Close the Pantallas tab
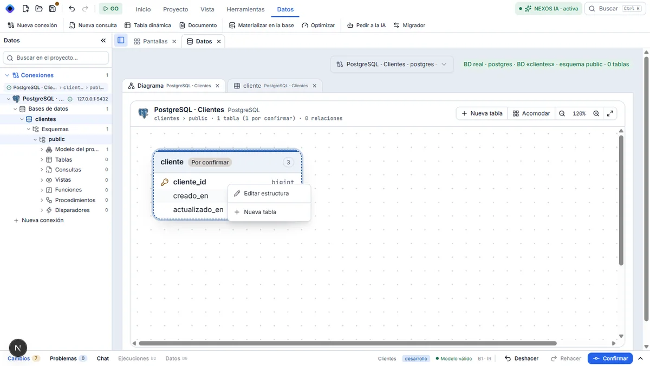 point(174,41)
